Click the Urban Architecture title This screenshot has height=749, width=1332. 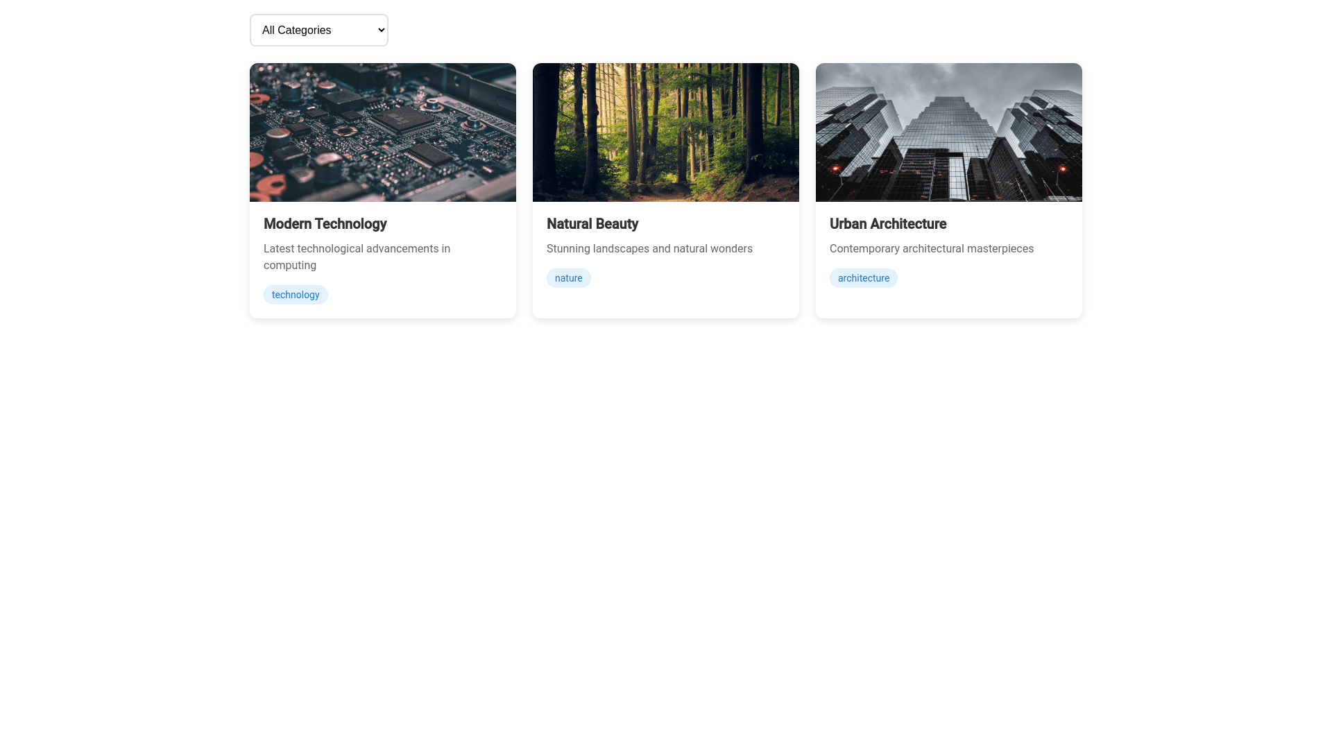[888, 224]
